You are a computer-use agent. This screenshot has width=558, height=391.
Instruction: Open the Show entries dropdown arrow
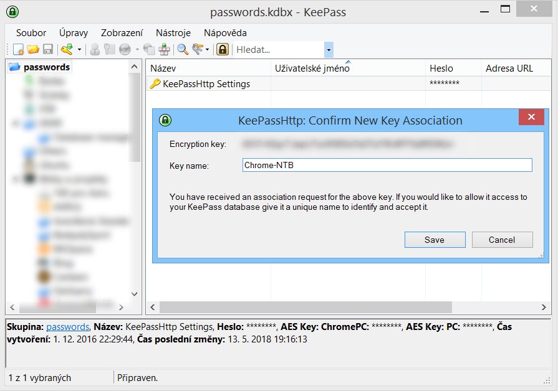[207, 50]
